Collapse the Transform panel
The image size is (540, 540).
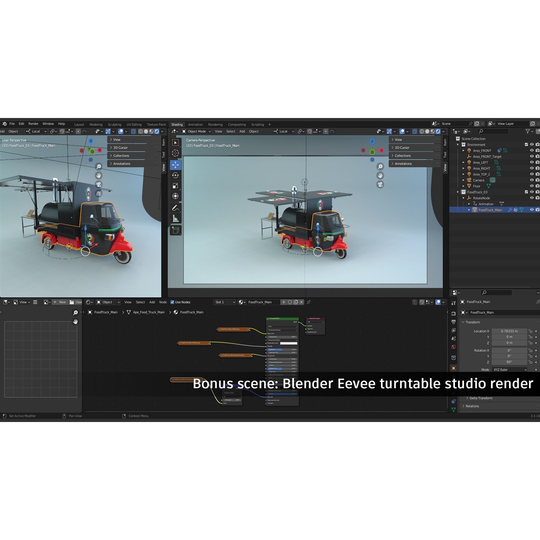pyautogui.click(x=499, y=322)
